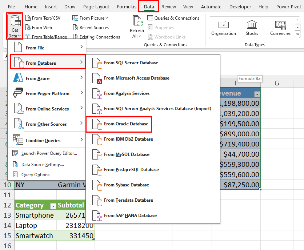Screen dimensions: 304x250
Task: Choose From SAP HANA Database
Action: [153, 215]
